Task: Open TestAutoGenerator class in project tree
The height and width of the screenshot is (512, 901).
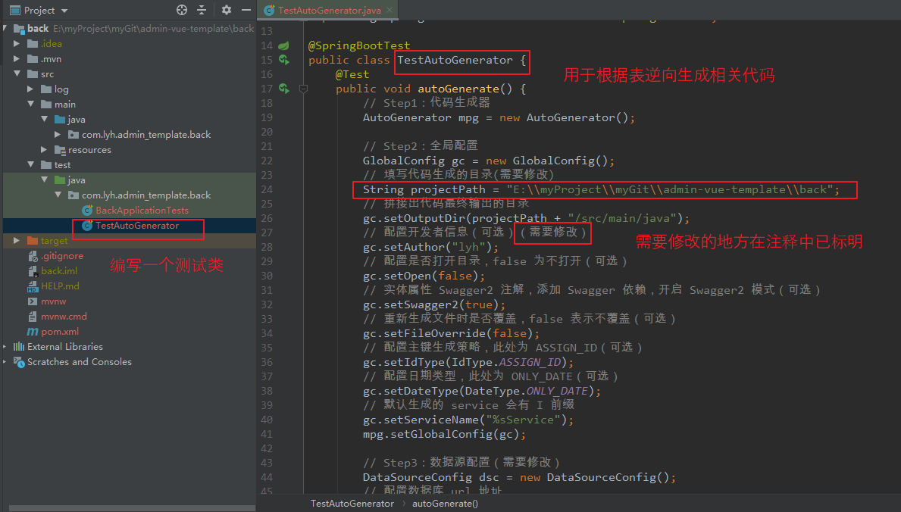Action: point(136,225)
